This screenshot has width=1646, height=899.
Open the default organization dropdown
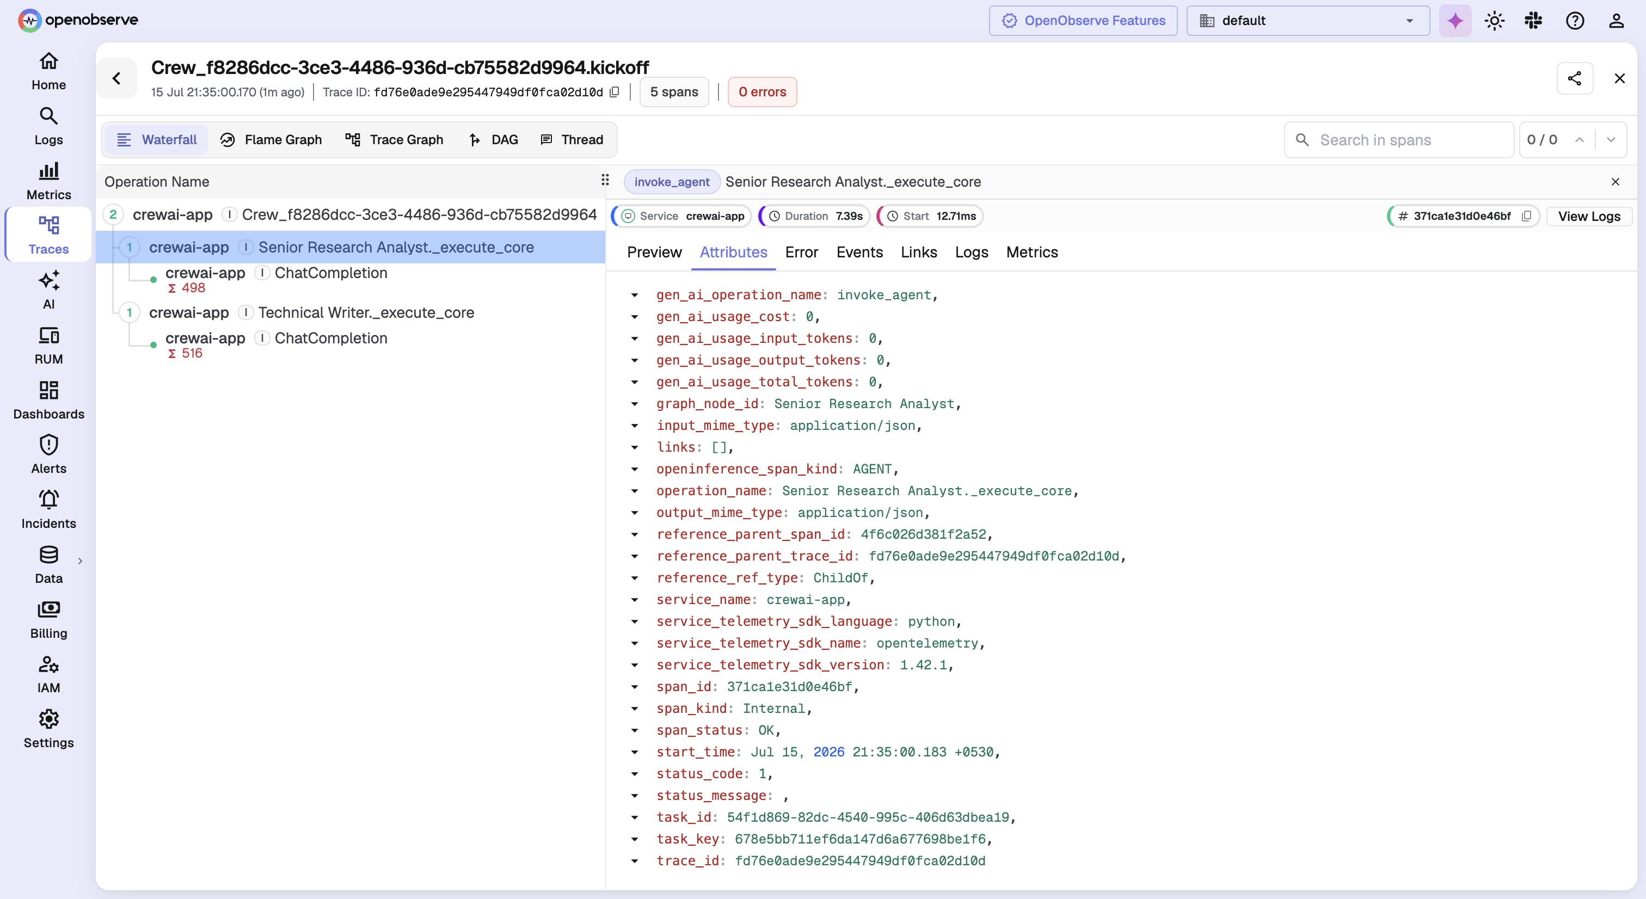[1307, 21]
